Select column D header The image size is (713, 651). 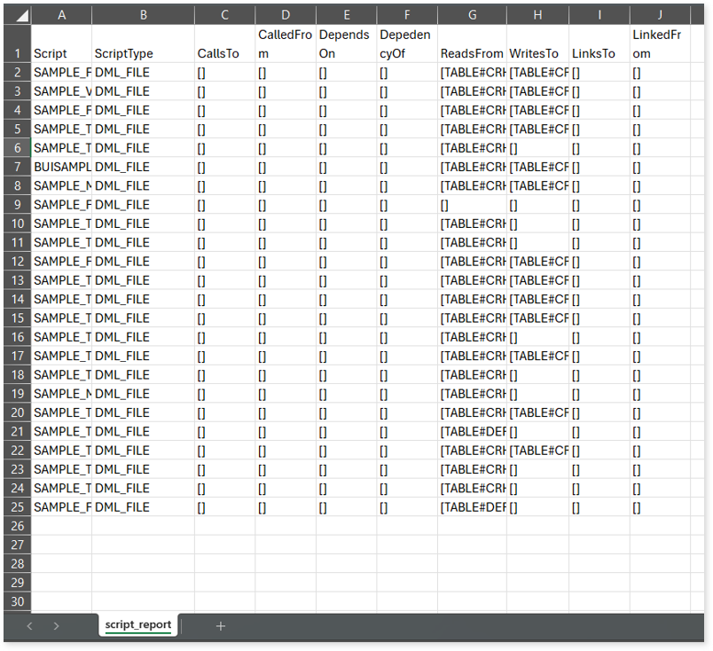coord(285,15)
